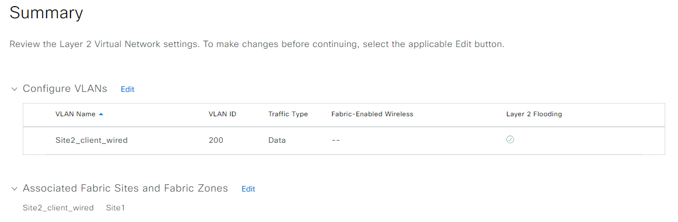Click the VLAN ID value 200
The height and width of the screenshot is (222, 678).
click(216, 140)
